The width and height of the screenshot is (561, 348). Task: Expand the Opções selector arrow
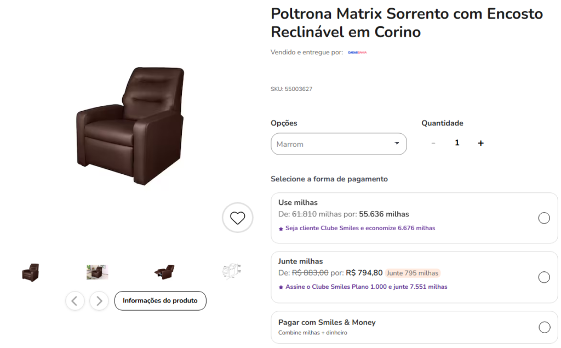point(396,144)
